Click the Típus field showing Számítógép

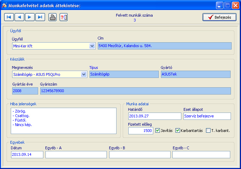[x=124, y=74]
